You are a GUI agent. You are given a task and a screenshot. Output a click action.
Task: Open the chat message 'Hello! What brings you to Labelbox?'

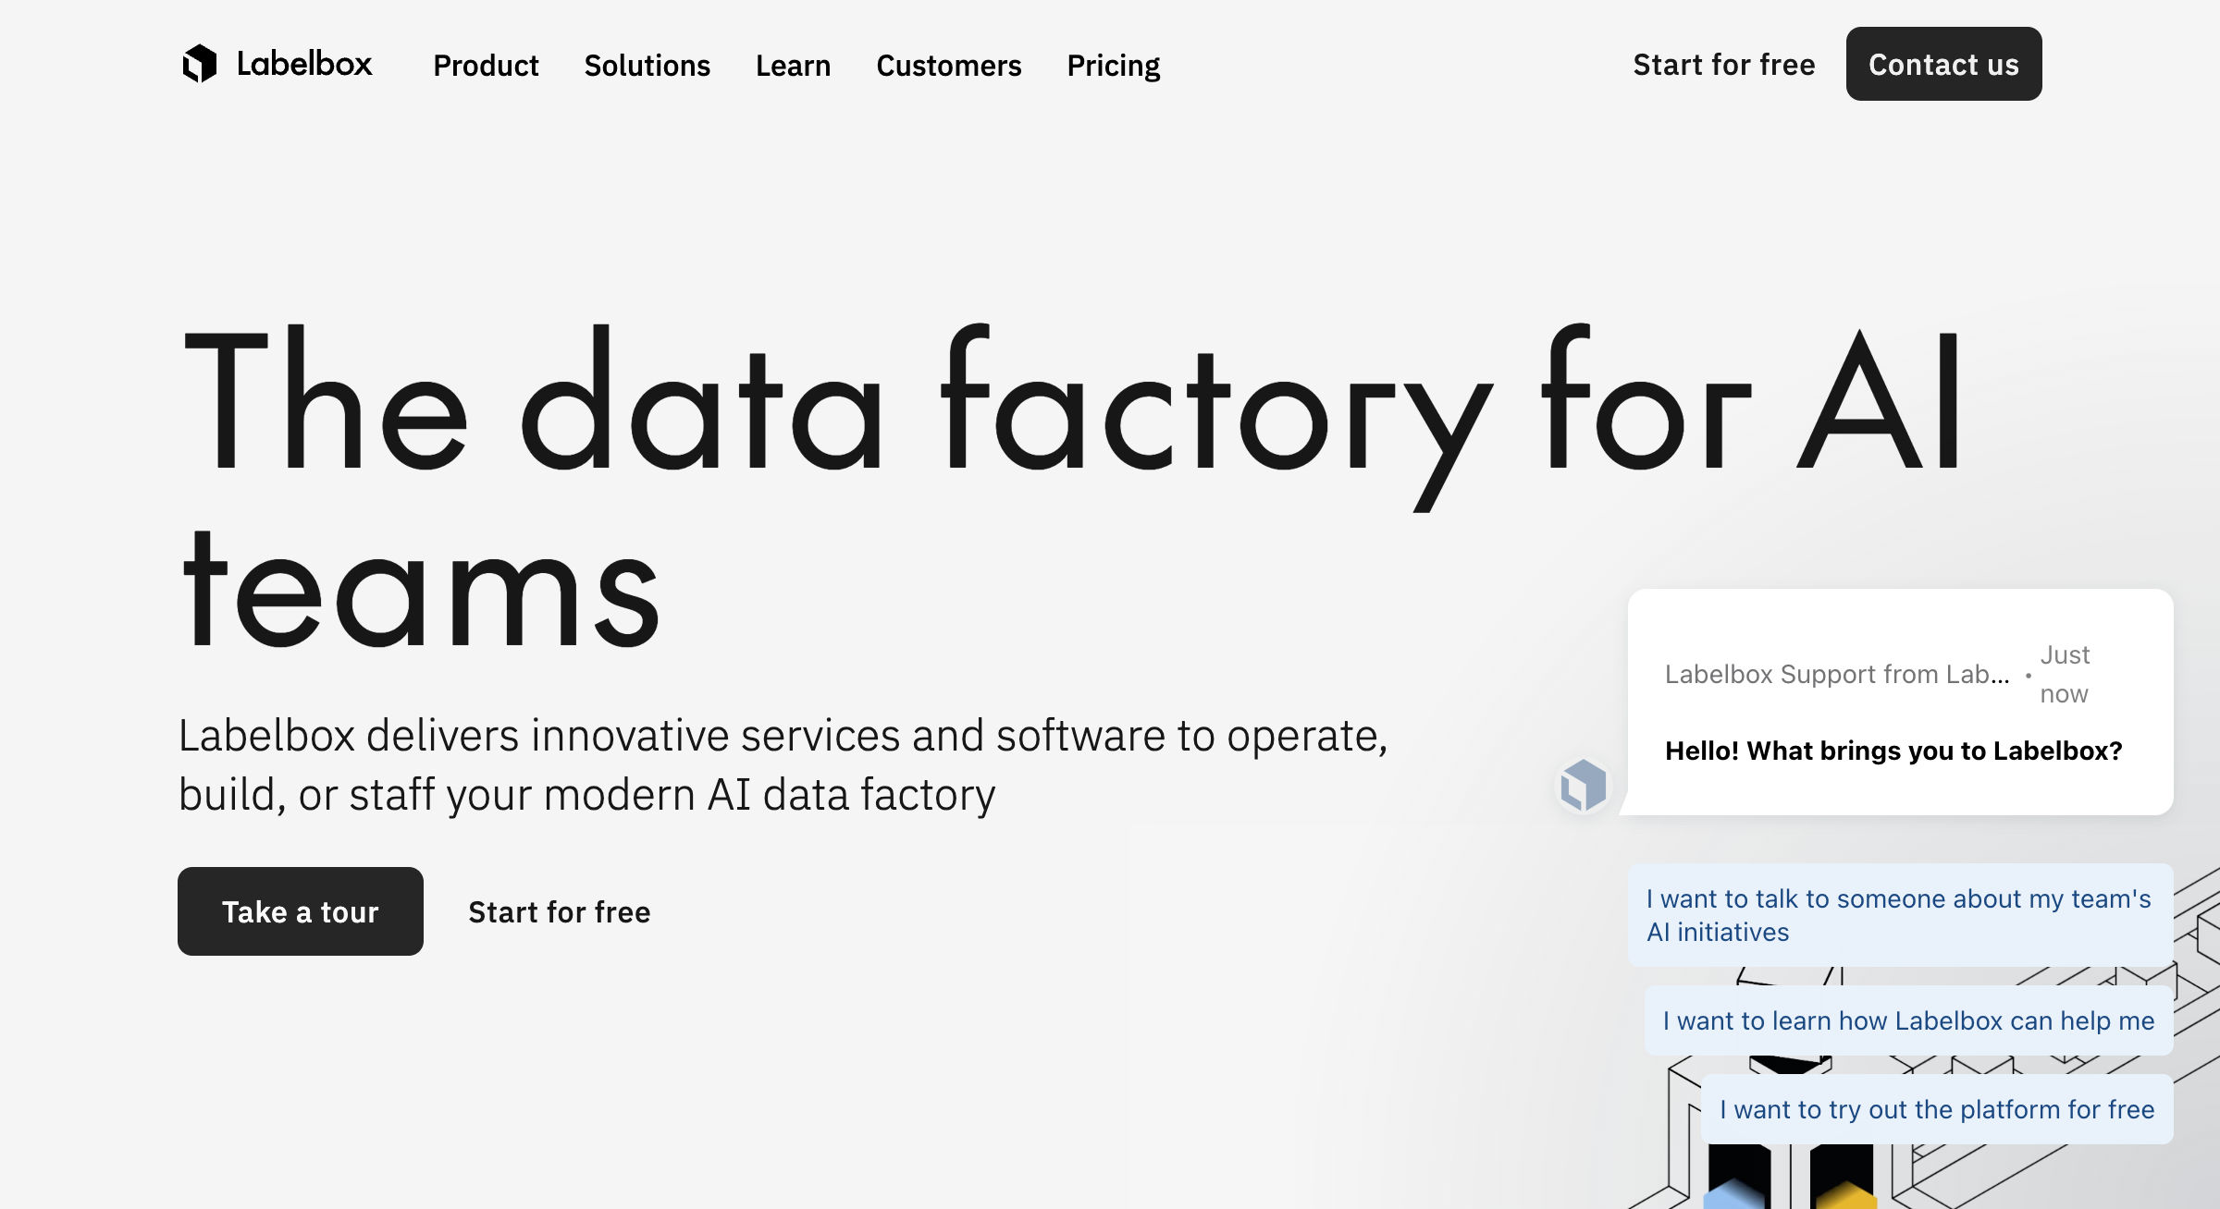[1900, 702]
